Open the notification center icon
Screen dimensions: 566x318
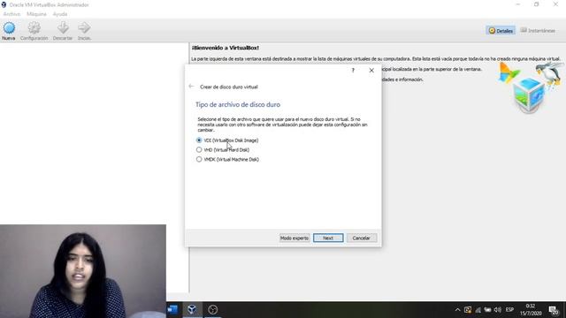click(554, 310)
